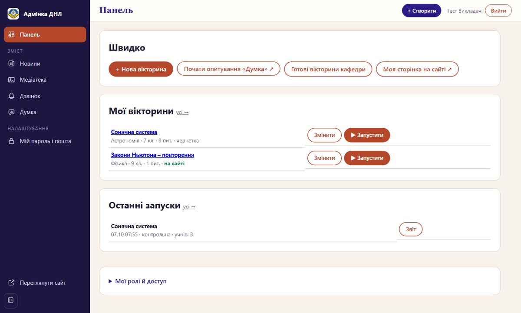The image size is (521, 313).
Task: Click the Вийти logout button
Action: pos(498,10)
